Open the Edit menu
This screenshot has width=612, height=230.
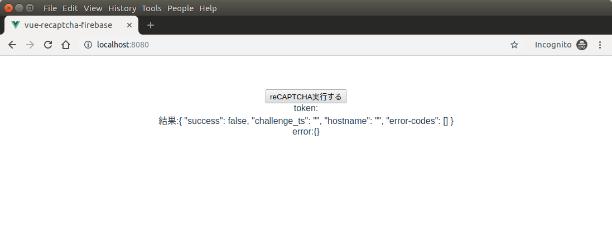(70, 8)
